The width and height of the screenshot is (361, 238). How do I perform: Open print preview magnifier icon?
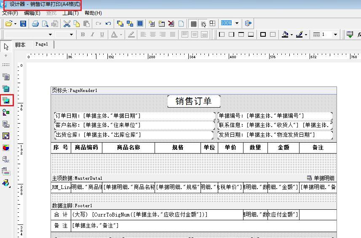45,24
